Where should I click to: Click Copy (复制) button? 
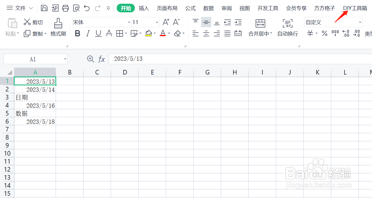click(x=33, y=34)
